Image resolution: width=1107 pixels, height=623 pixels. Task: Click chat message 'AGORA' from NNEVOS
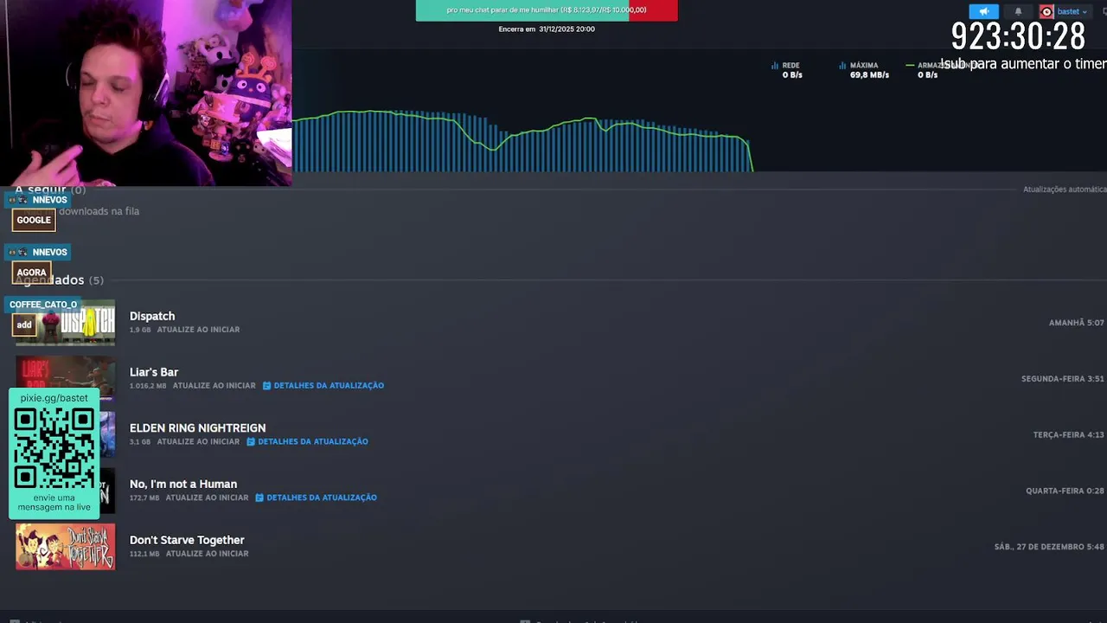pyautogui.click(x=31, y=273)
